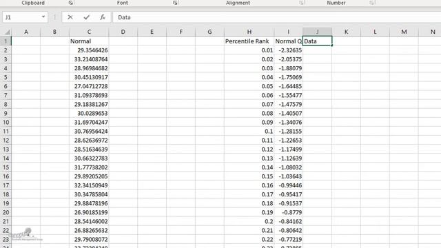
Task: Click the Name Box showing J1
Action: pyautogui.click(x=21, y=17)
